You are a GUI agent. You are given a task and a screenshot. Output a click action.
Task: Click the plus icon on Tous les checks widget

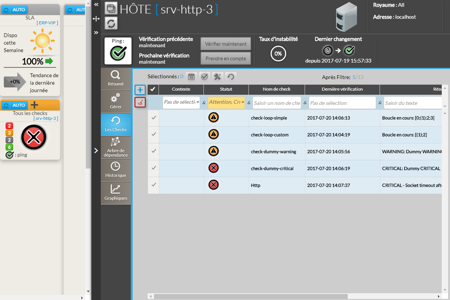coord(34,105)
